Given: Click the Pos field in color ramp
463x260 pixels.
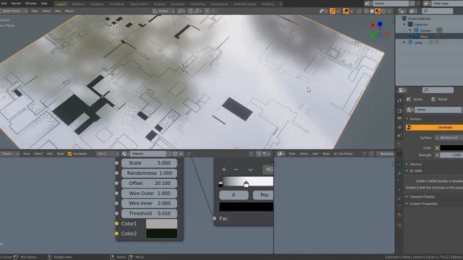Looking at the screenshot, I should click(x=263, y=195).
